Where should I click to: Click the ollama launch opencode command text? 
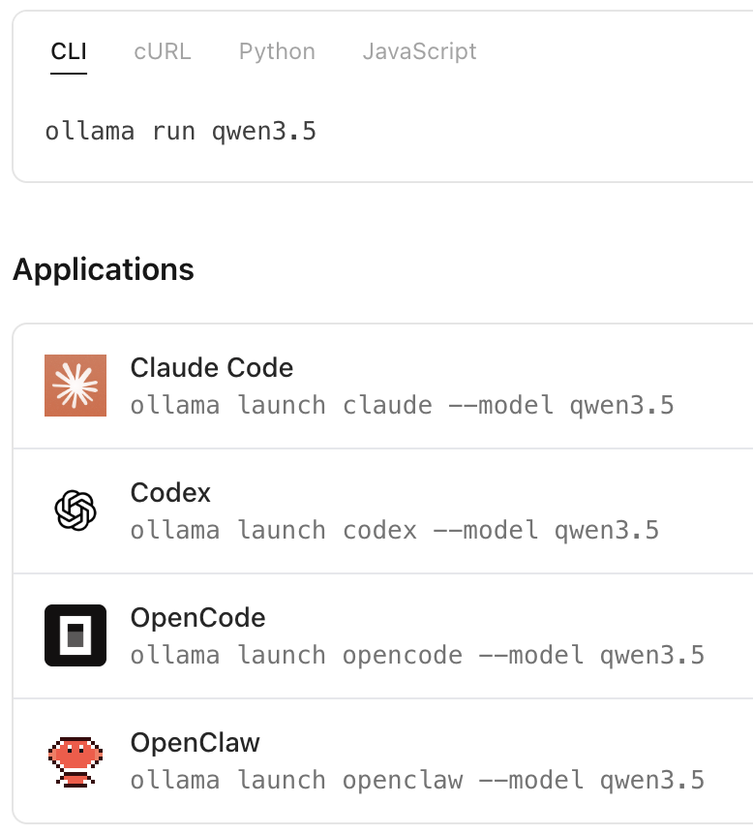pyautogui.click(x=417, y=654)
